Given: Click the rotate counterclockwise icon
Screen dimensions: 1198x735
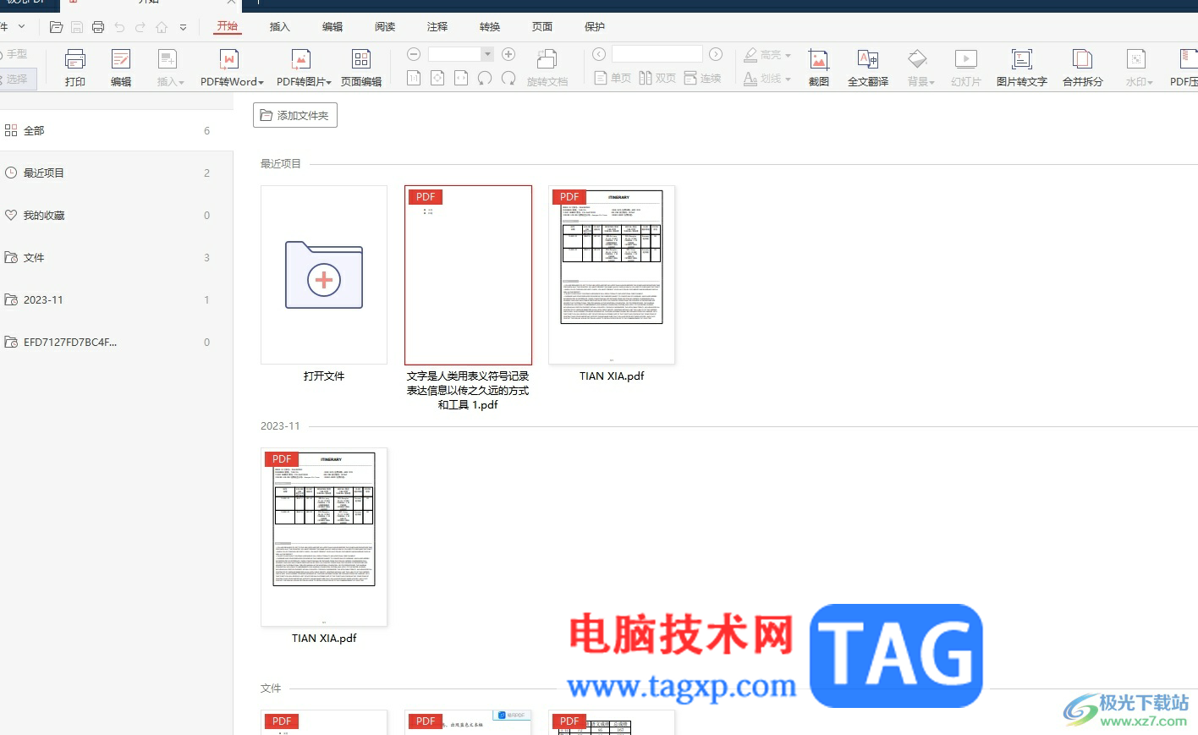Looking at the screenshot, I should (x=485, y=79).
